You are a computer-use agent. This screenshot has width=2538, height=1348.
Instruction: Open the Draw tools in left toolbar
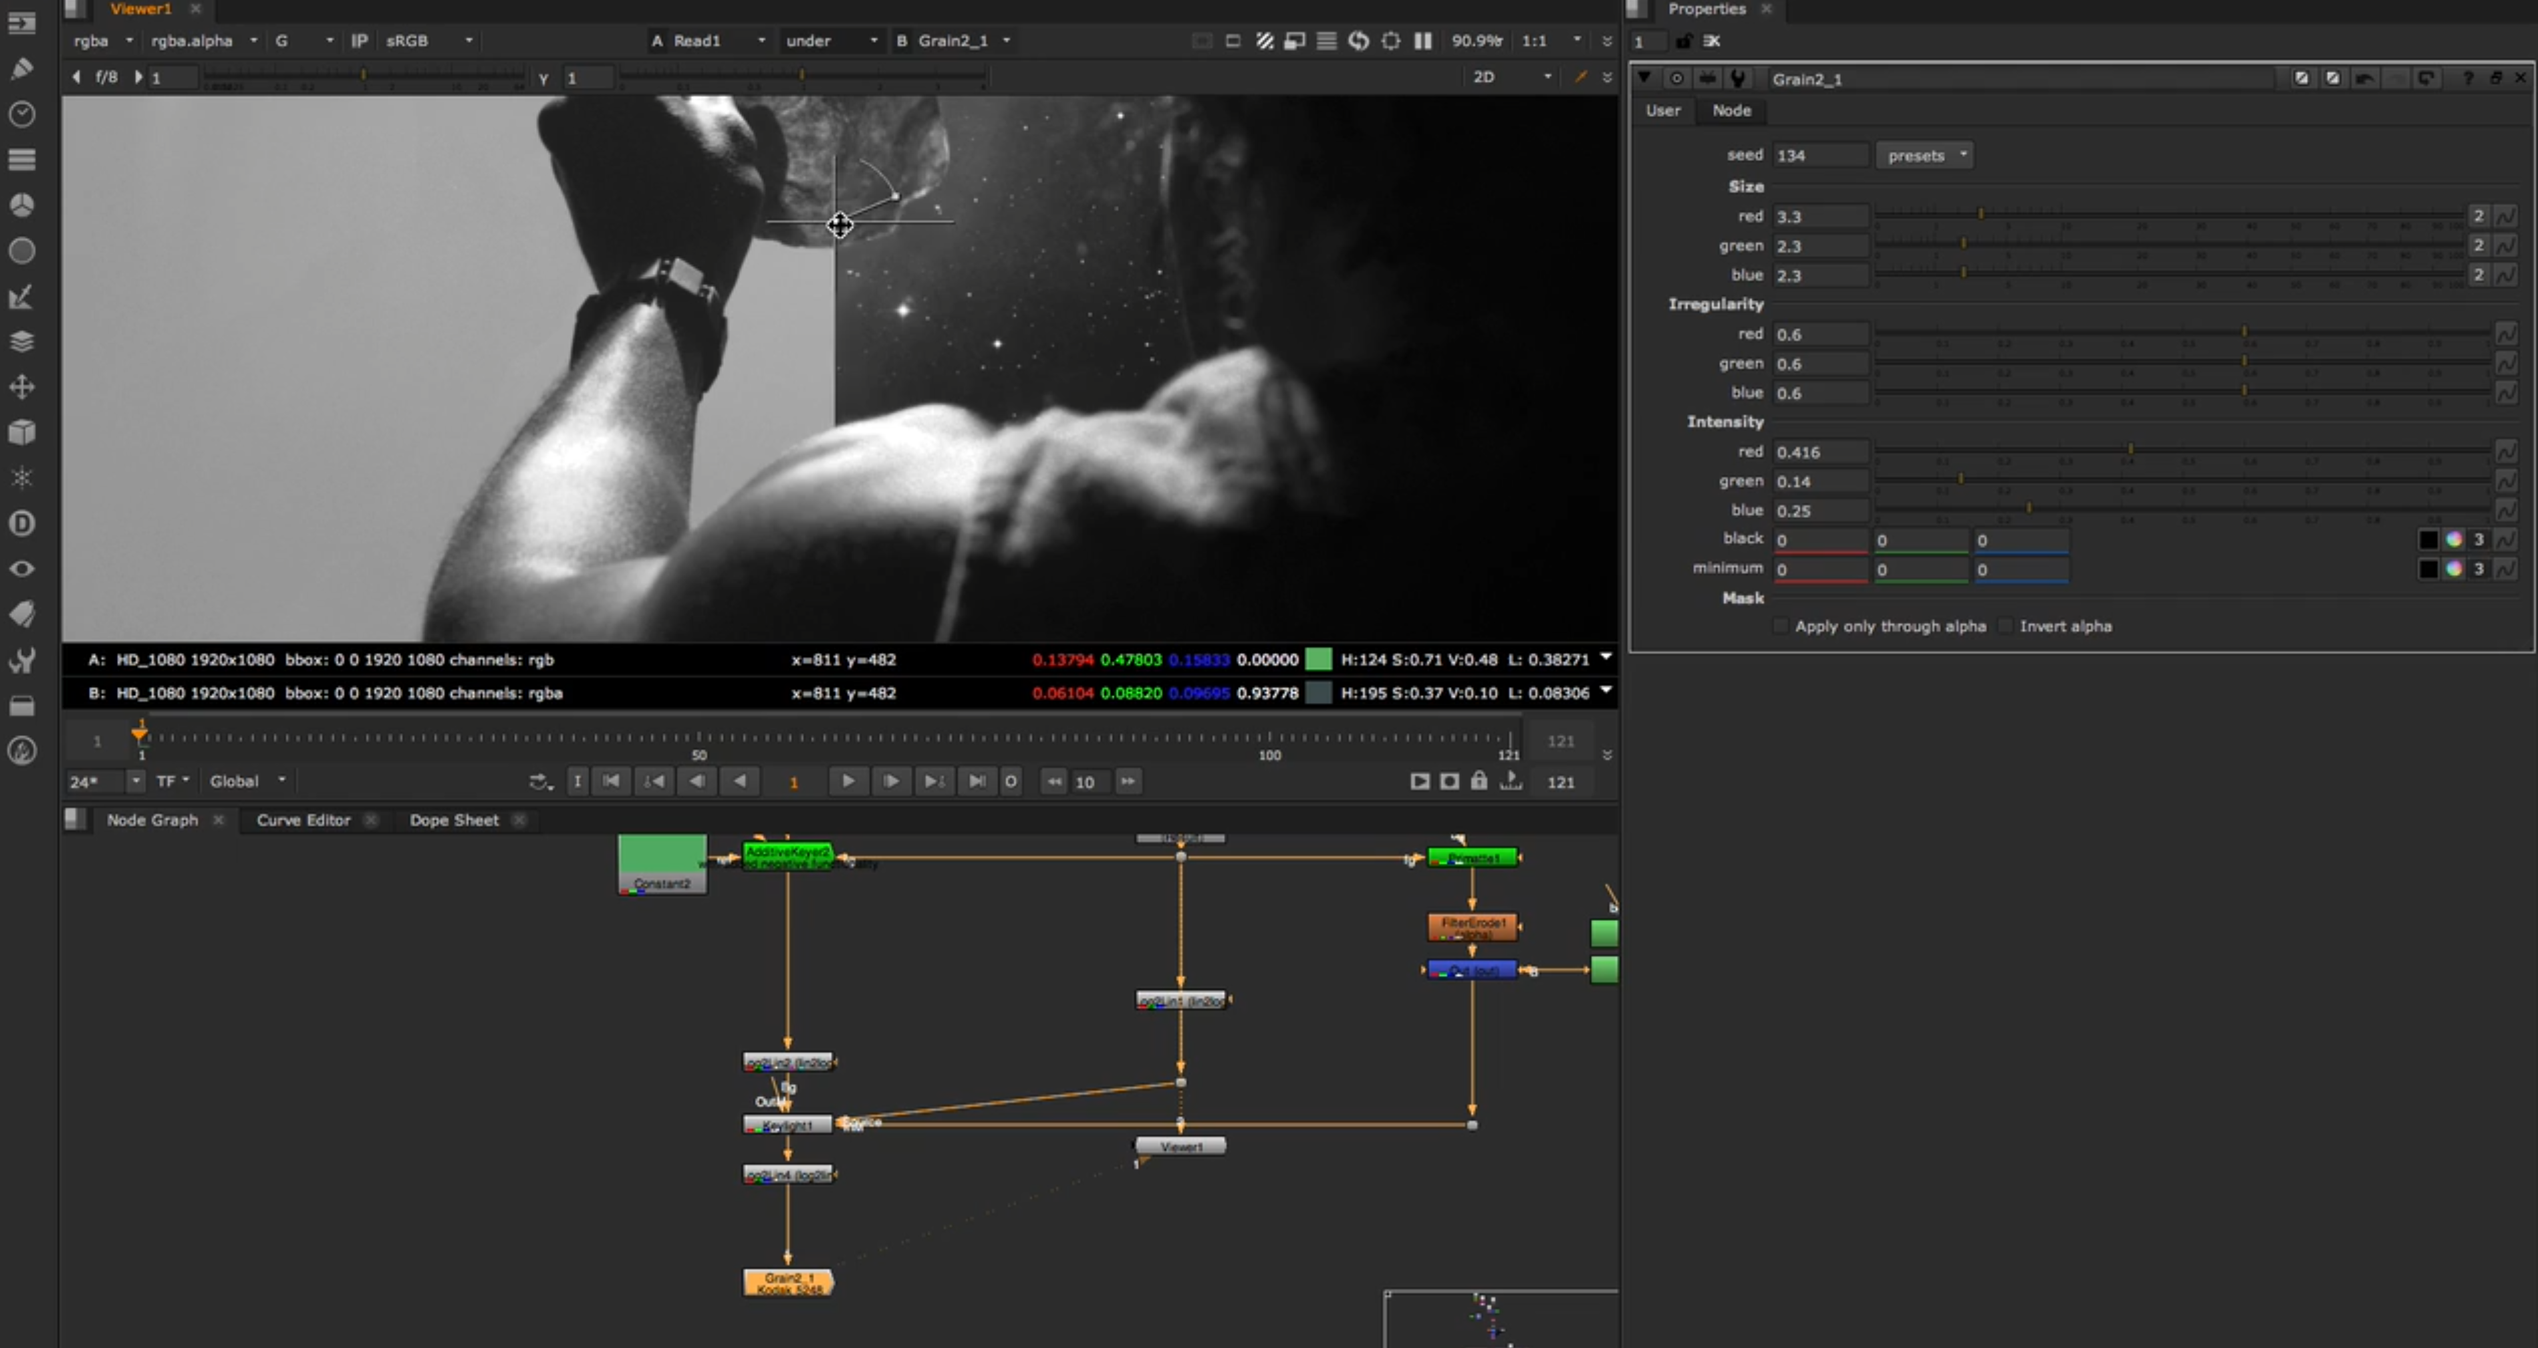[x=21, y=68]
